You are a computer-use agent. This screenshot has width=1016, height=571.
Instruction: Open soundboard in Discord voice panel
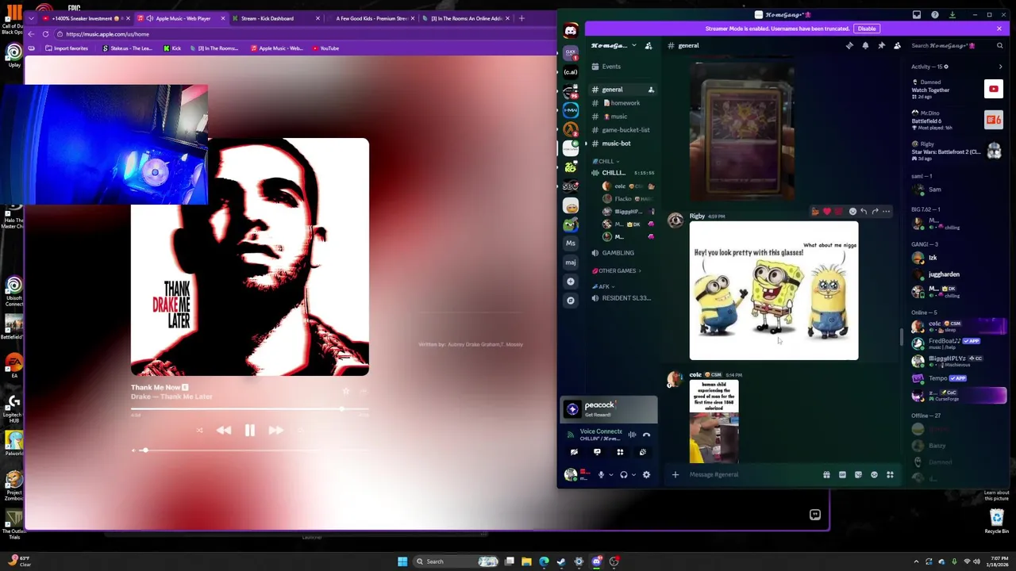[643, 452]
